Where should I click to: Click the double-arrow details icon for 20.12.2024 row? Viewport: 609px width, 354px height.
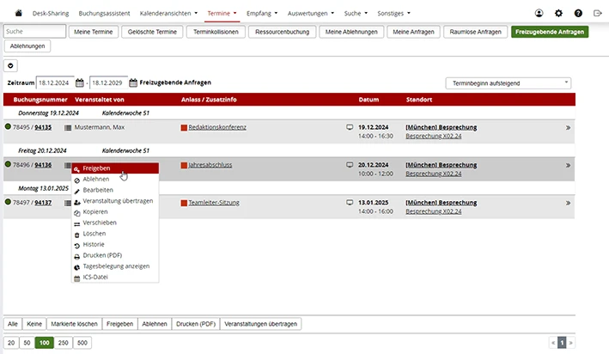coord(568,165)
